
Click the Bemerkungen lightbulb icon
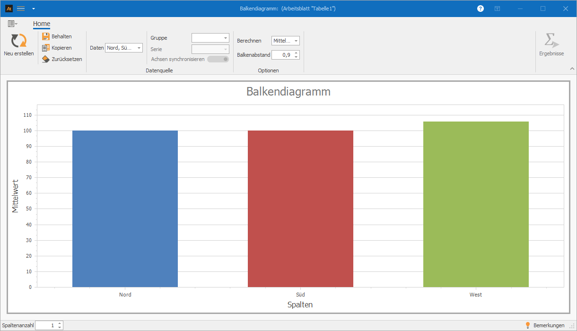pos(528,325)
